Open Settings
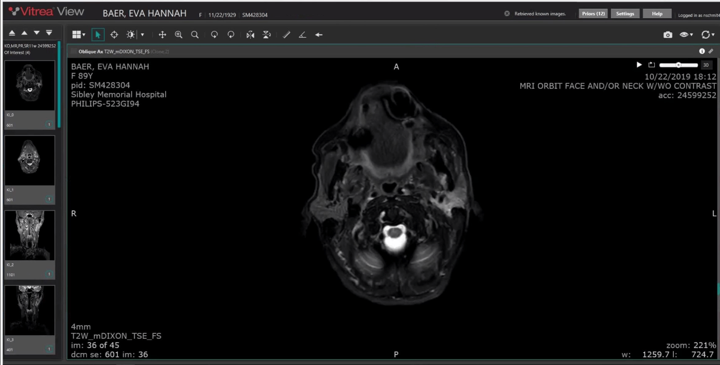 click(x=625, y=14)
